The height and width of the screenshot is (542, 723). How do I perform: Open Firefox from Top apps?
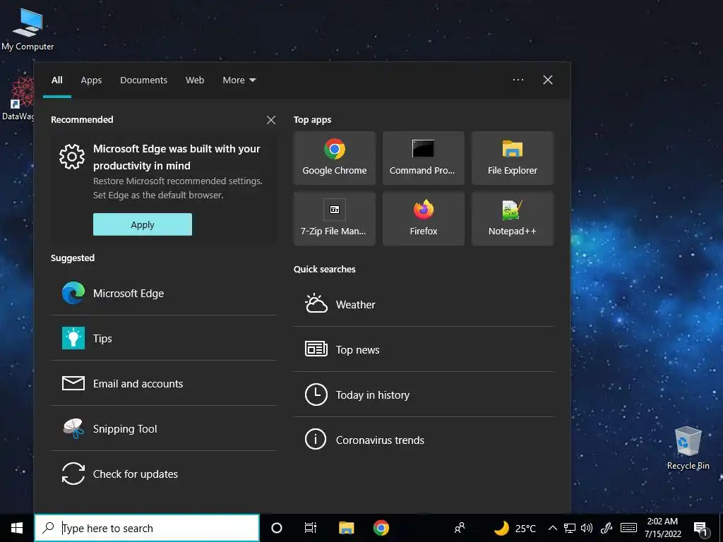point(424,219)
